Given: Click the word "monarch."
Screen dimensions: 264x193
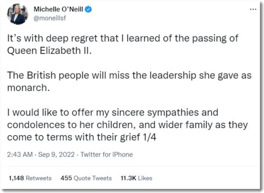Looking at the screenshot, I should pos(29,88).
